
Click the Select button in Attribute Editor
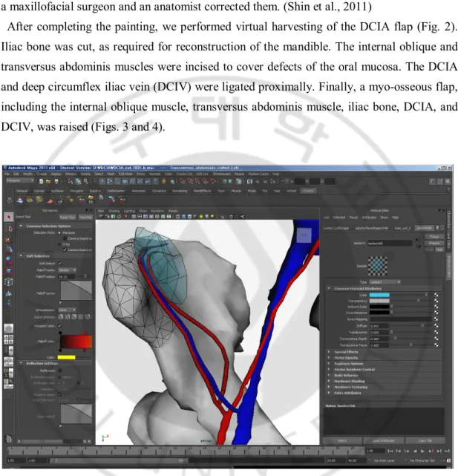342,440
